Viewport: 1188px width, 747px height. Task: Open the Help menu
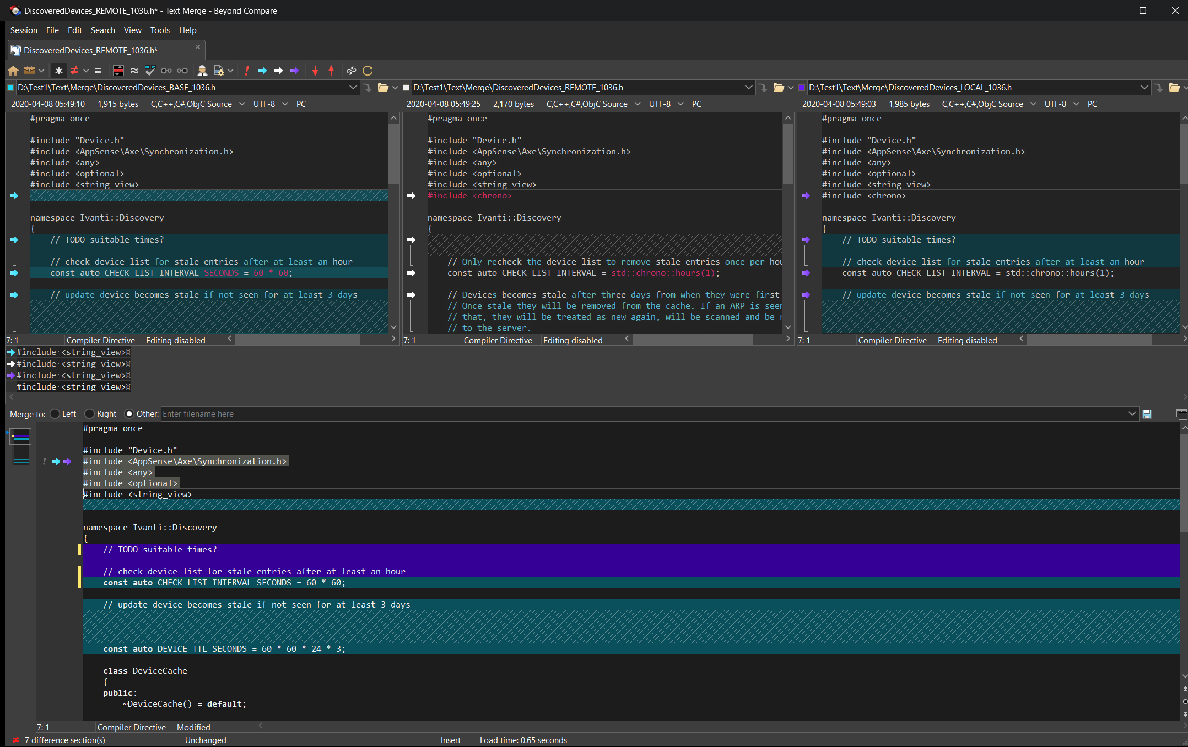[187, 30]
